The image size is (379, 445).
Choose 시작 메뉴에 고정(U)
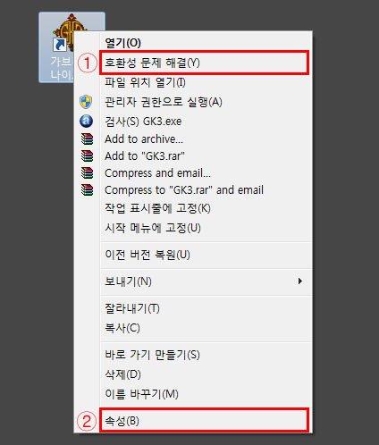click(x=206, y=228)
